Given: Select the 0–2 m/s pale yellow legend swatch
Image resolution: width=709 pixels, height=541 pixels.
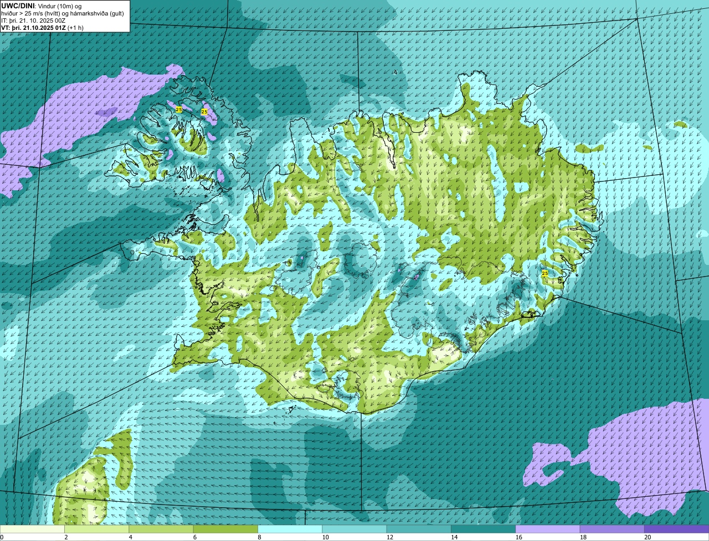Looking at the screenshot, I should (32, 529).
